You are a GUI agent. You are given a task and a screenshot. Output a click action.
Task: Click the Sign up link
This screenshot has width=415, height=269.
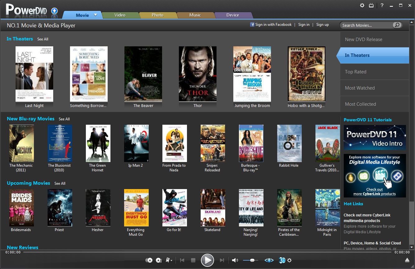[322, 25]
